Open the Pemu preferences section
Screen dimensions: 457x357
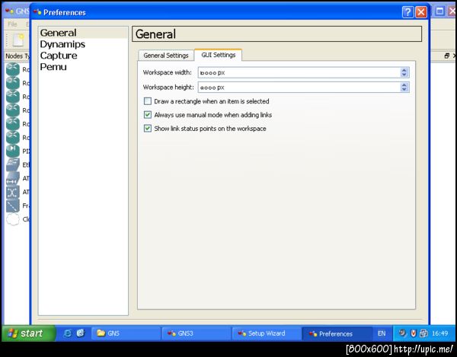[83, 67]
